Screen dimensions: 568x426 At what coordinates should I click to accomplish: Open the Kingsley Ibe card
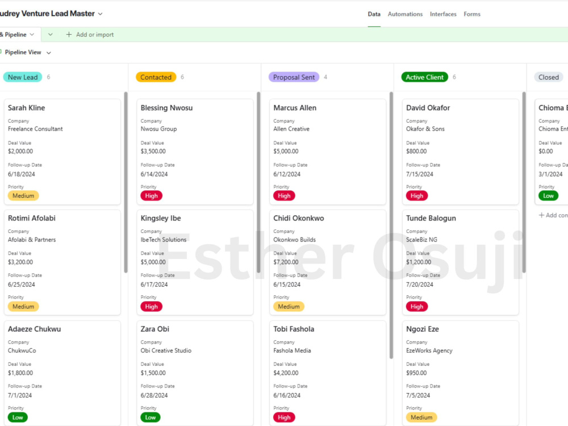point(195,262)
